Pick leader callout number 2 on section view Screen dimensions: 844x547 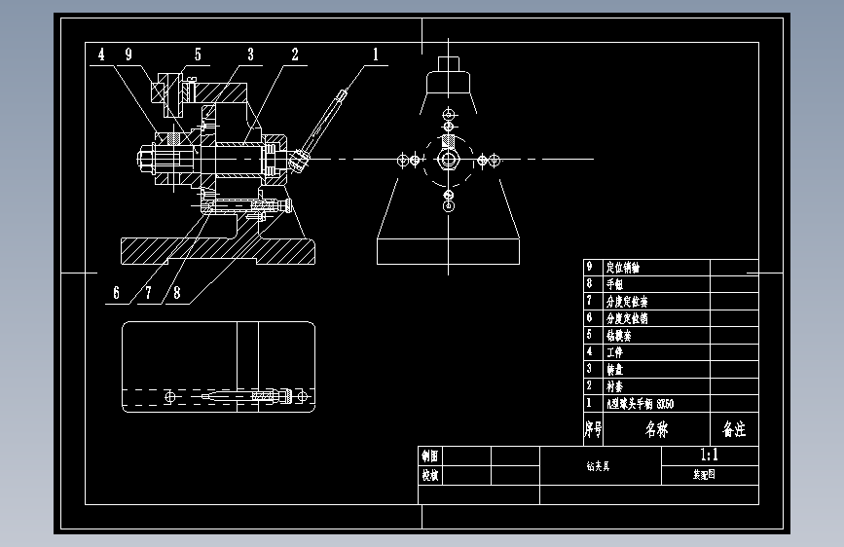(295, 55)
